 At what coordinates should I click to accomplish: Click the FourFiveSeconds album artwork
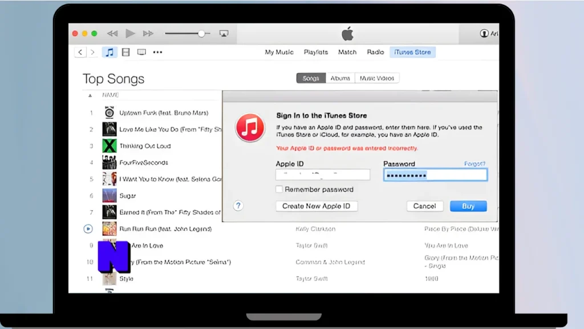109,162
